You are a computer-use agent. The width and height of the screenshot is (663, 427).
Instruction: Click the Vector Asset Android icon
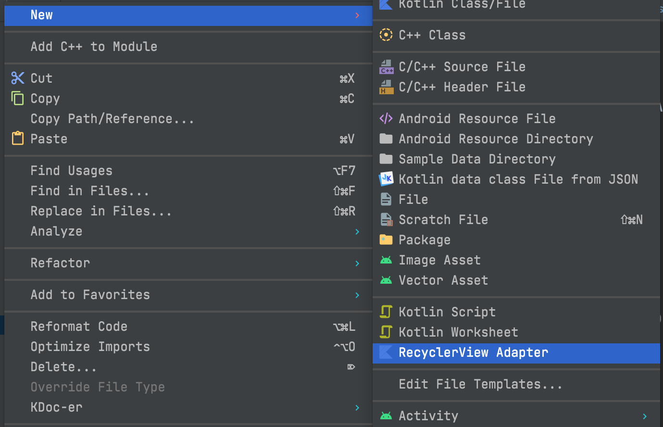386,280
